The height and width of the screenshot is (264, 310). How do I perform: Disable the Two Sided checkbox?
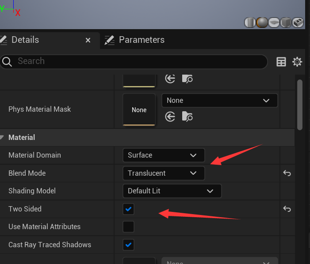[x=128, y=209]
